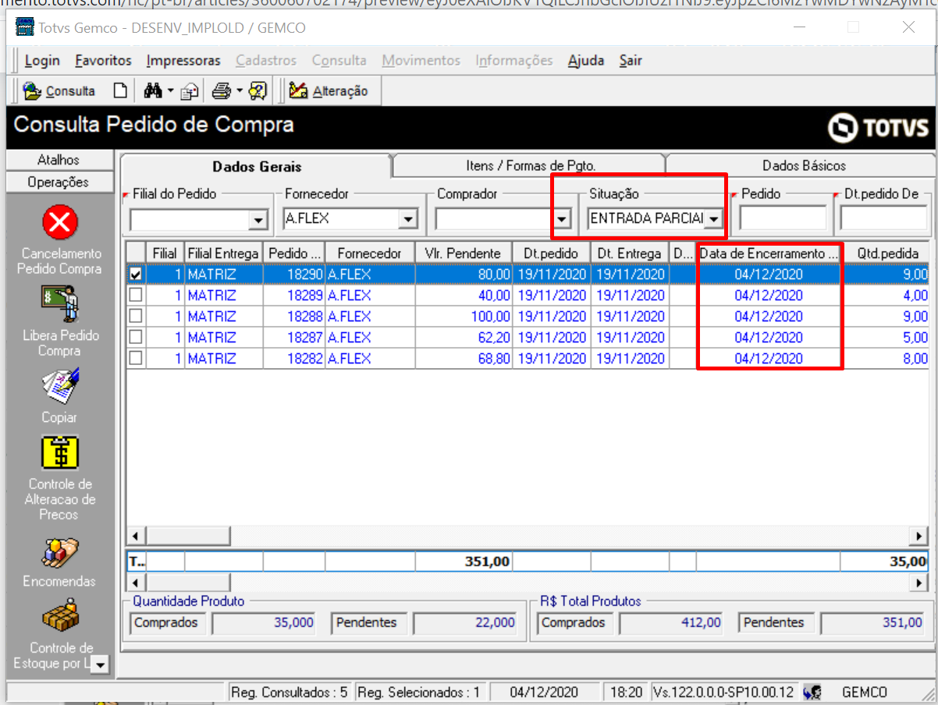
Task: Expand the sidebar shortcuts down arrow
Action: [101, 665]
